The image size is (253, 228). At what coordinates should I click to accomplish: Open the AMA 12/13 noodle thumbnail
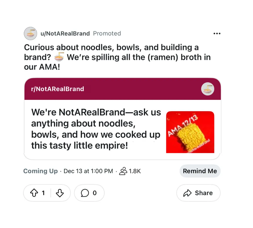[x=190, y=132]
